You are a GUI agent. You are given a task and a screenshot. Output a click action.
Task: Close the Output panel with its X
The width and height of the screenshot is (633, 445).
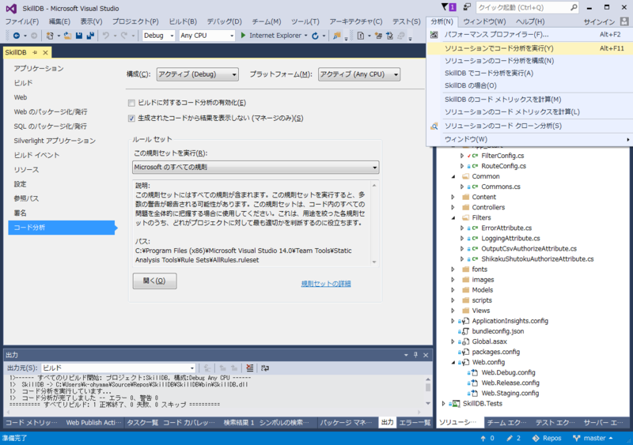pyautogui.click(x=426, y=355)
